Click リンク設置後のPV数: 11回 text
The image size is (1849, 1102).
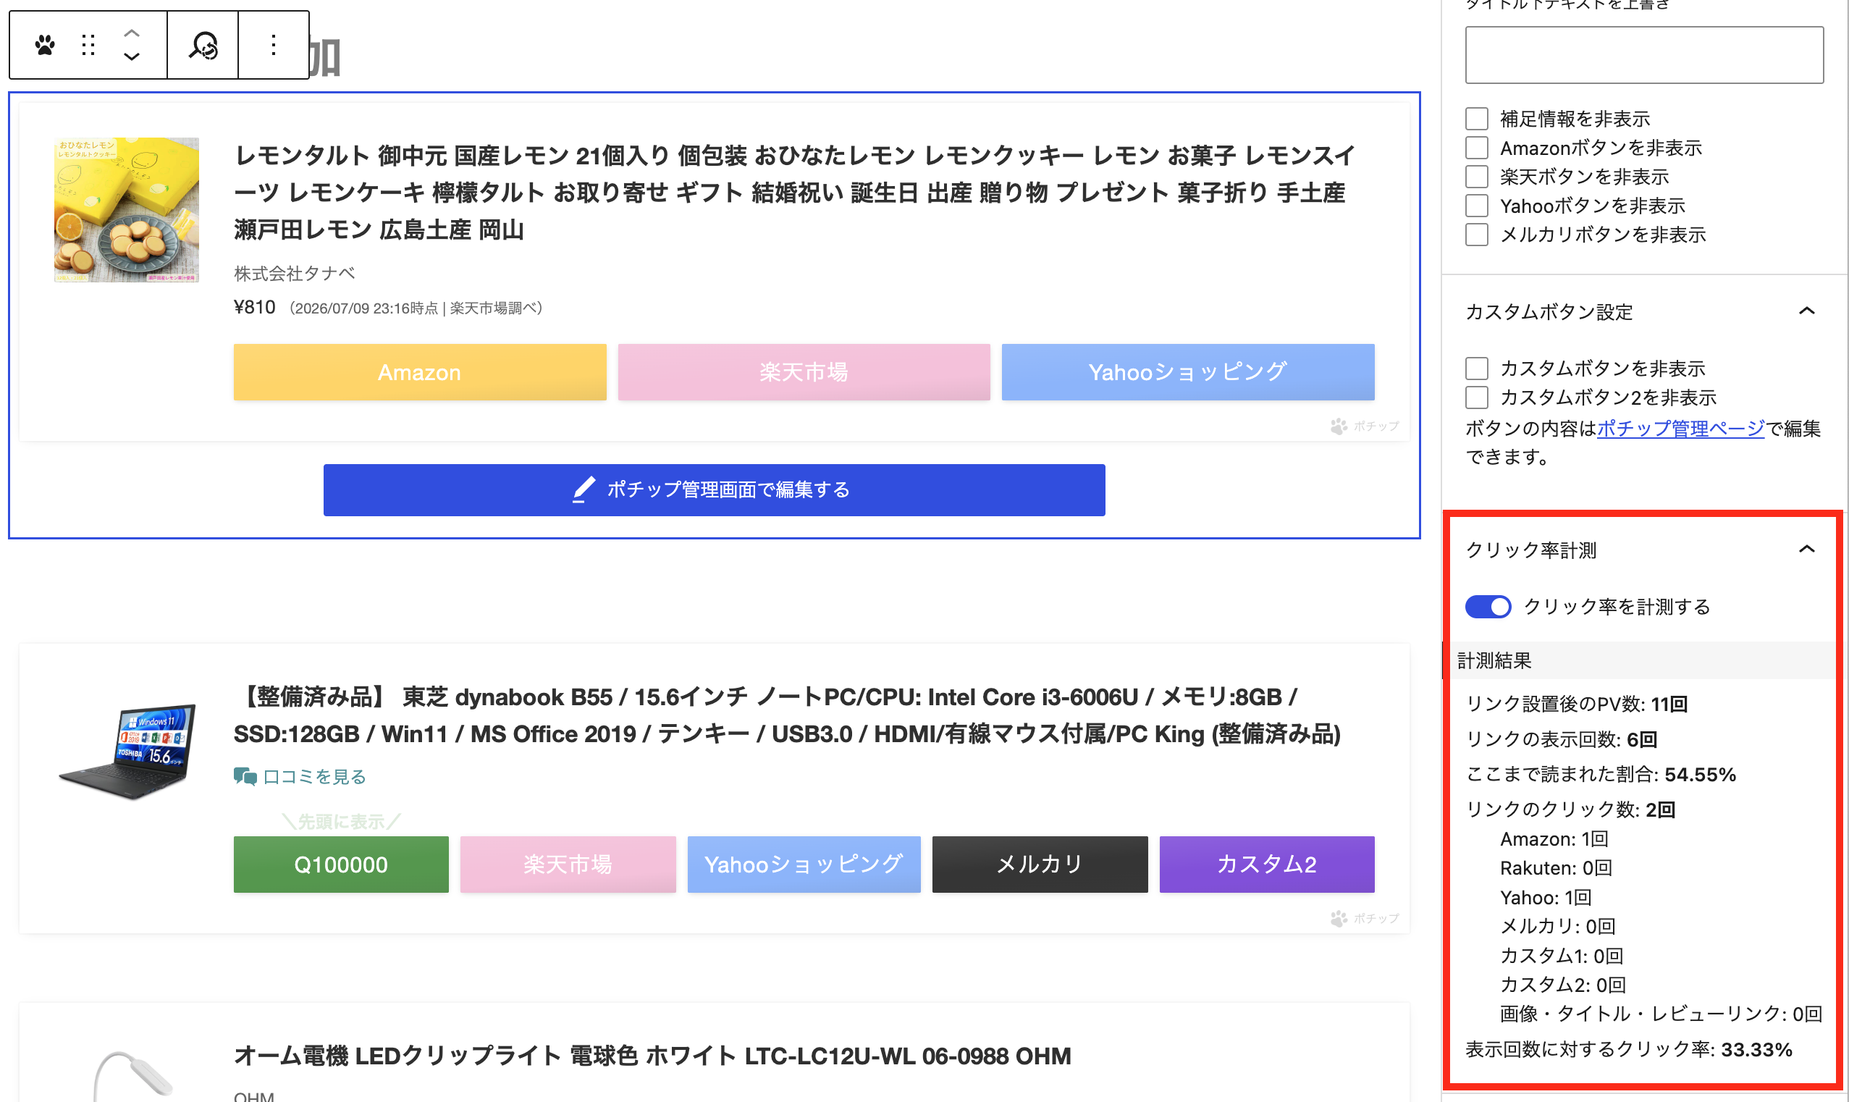point(1577,704)
